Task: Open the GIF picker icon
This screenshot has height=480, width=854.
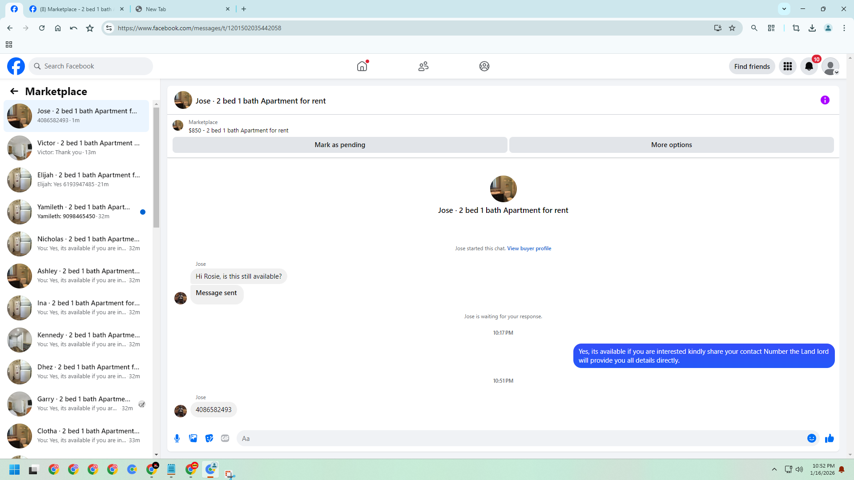Action: pos(225,438)
